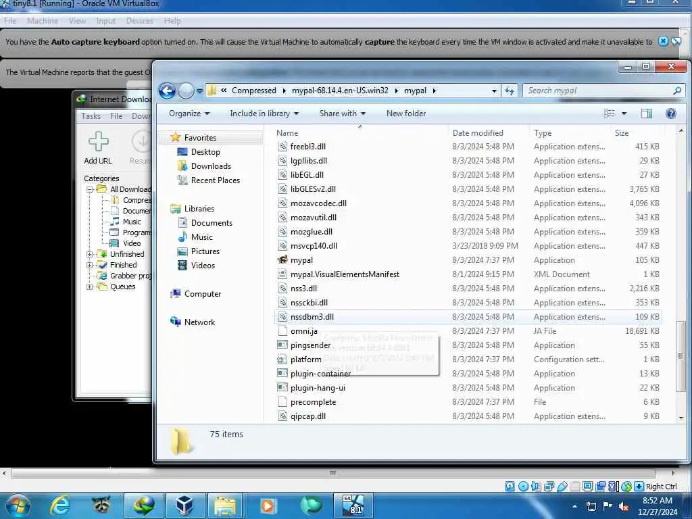The height and width of the screenshot is (519, 692).
Task: Open the media player taskbar icon
Action: pyautogui.click(x=268, y=505)
